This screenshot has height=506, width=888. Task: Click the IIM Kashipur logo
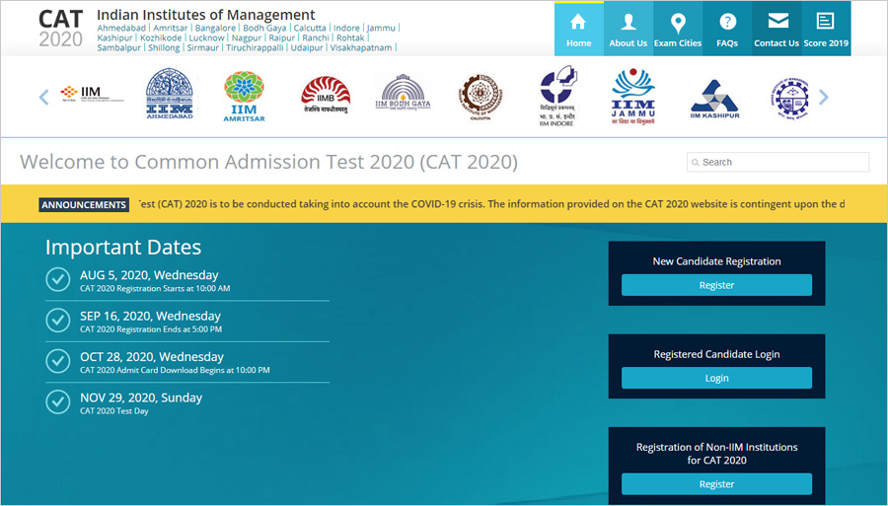(714, 99)
